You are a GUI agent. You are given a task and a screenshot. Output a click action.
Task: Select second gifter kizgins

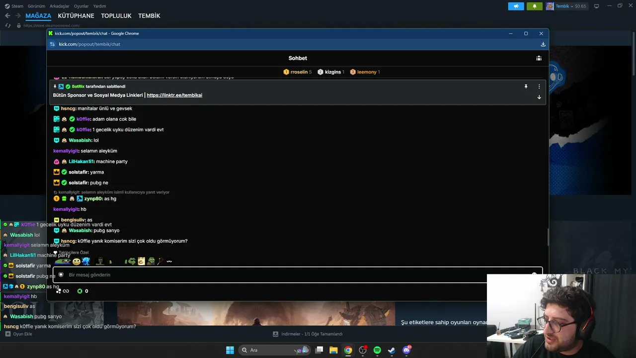331,72
